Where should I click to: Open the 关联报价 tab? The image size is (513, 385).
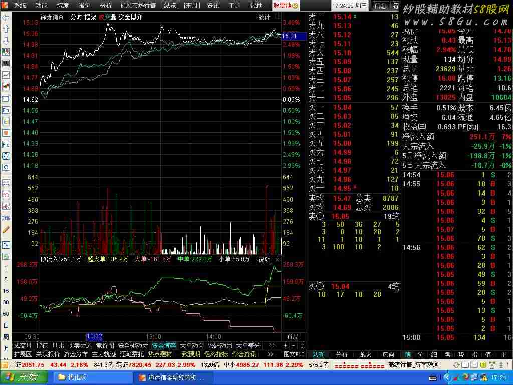[x=48, y=354]
